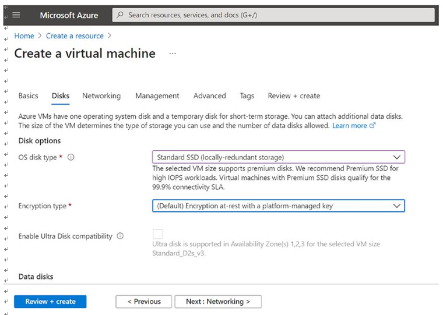Switch to the Basics tab

[28, 95]
